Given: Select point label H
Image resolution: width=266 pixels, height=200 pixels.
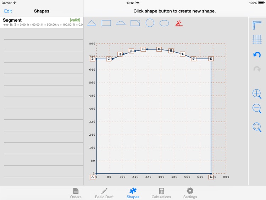Looking at the screenshot, I should point(171,51).
